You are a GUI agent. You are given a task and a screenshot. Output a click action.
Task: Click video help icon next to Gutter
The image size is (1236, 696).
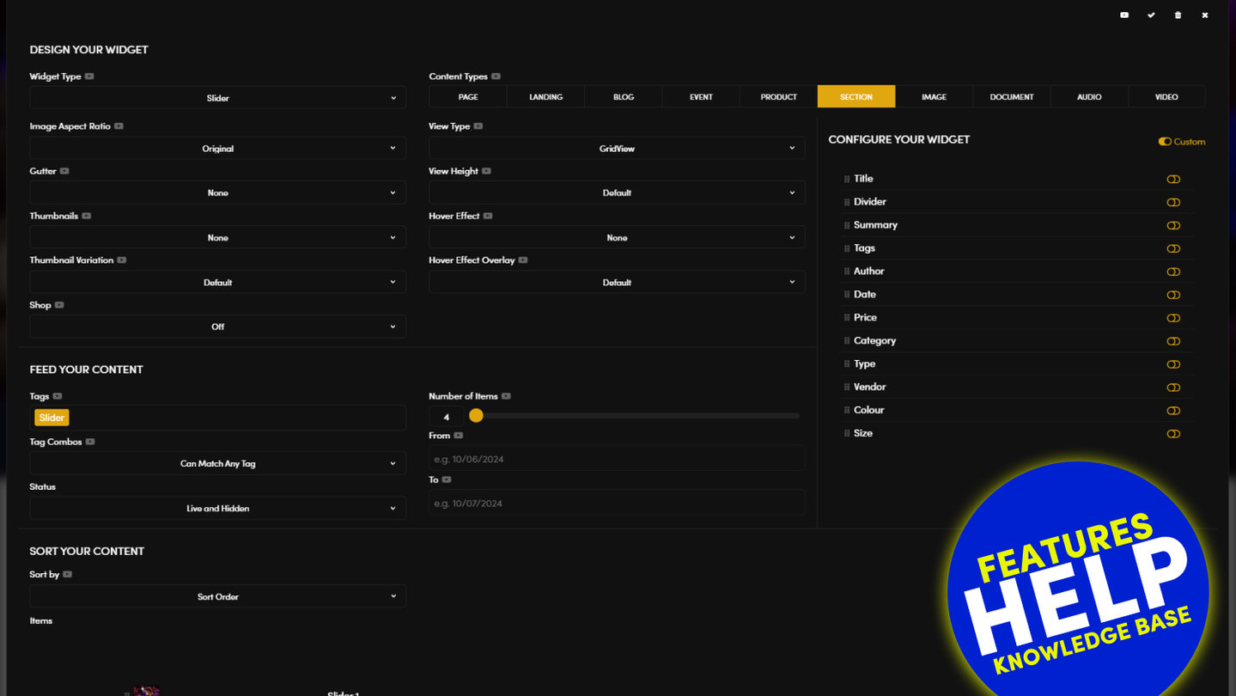coord(64,171)
